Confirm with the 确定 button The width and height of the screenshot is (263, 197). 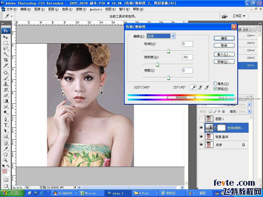click(x=224, y=38)
